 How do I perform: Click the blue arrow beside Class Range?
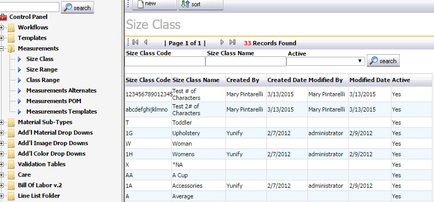point(19,80)
